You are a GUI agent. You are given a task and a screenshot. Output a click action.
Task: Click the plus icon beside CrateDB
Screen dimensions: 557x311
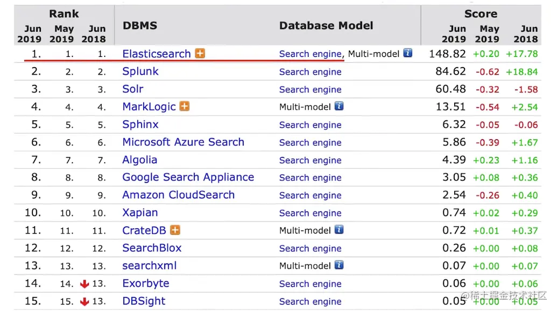tap(175, 230)
